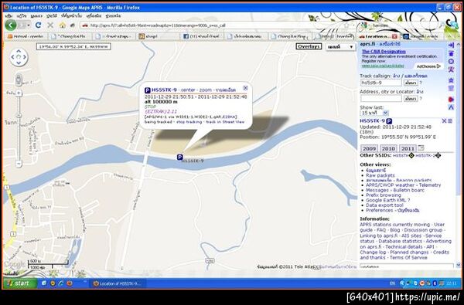Screen dimensions: 464x305
Task: Click the search button next to callsign field
Action: coord(411,83)
